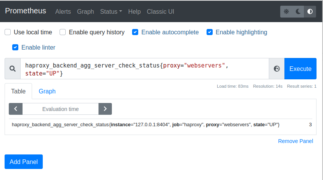Viewport: 323px width, 180px height.
Task: Switch to the Graph tab in panel
Action: 47,91
